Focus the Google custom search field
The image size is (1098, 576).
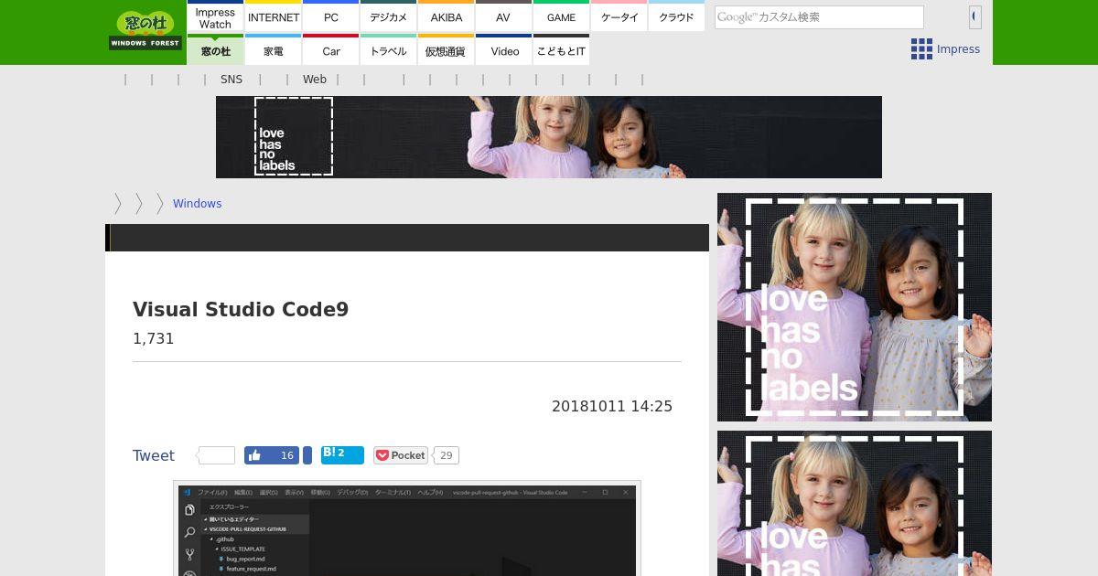coord(819,17)
